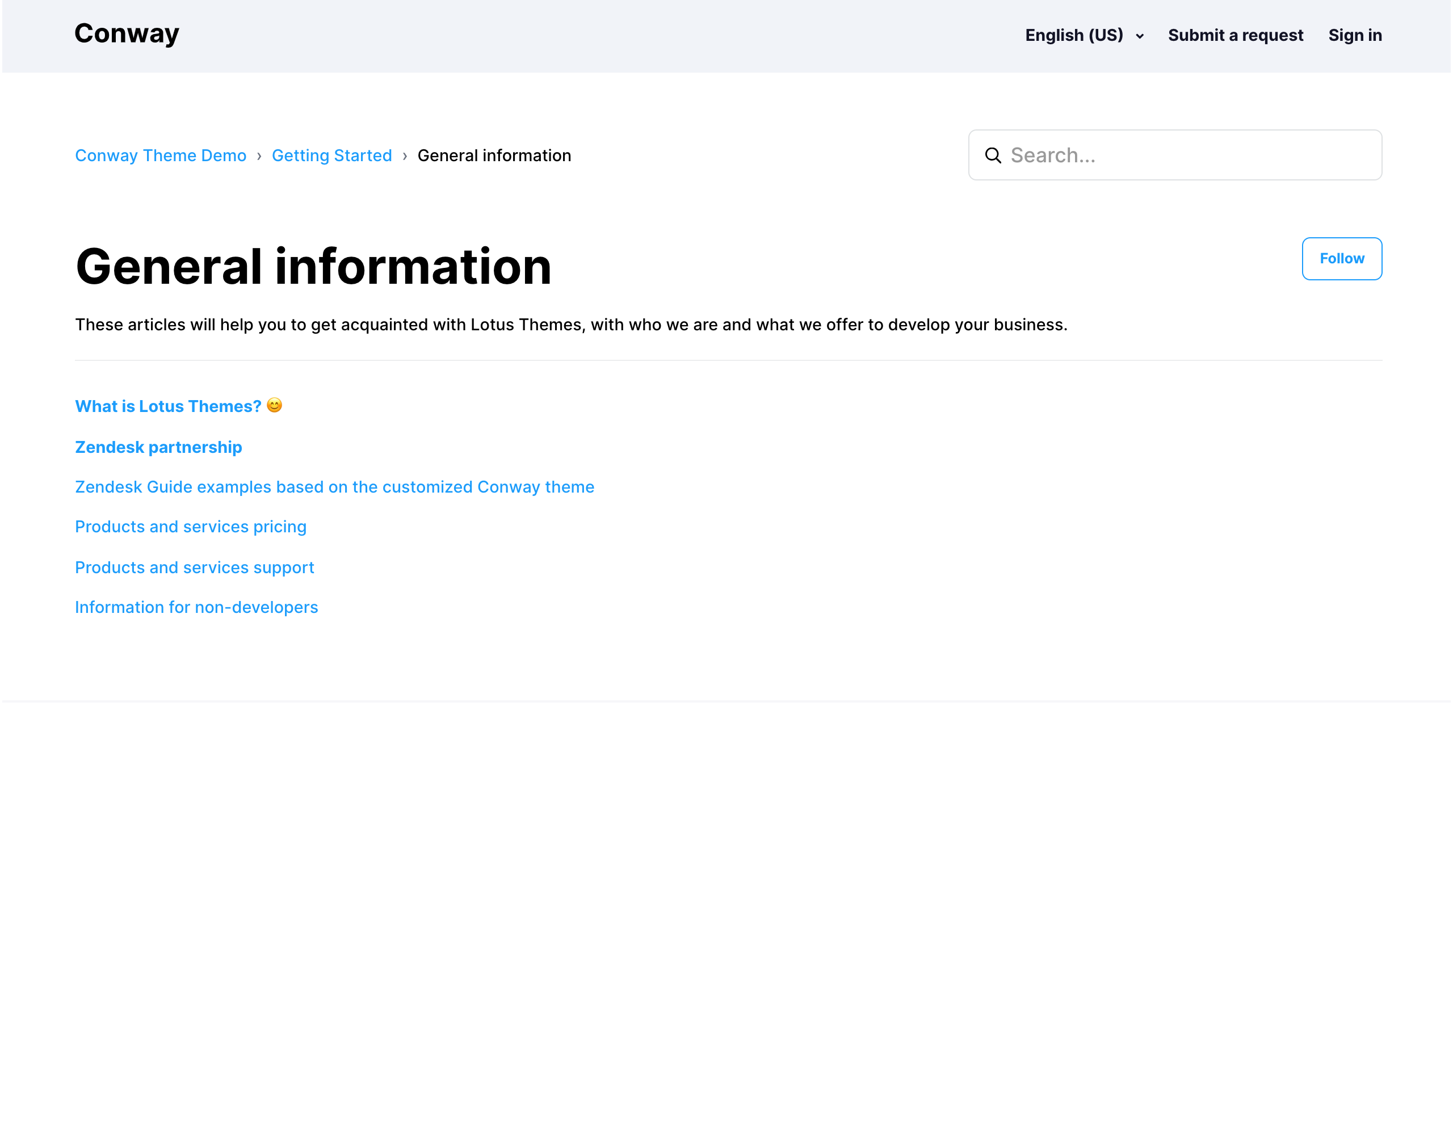Click the smiley emoji after Lotus Themes
Screen dimensions: 1453x1135
click(274, 405)
